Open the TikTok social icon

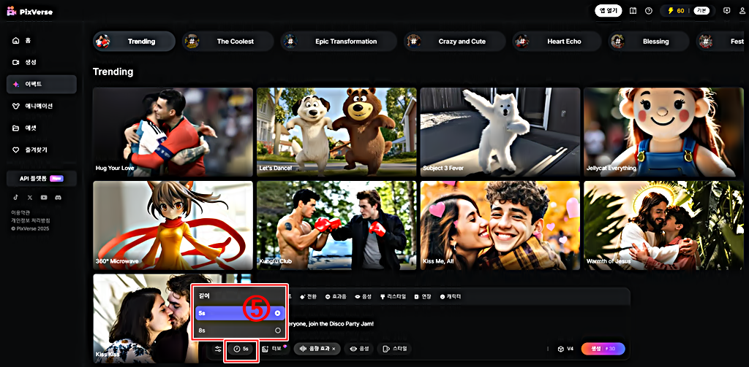click(x=16, y=197)
